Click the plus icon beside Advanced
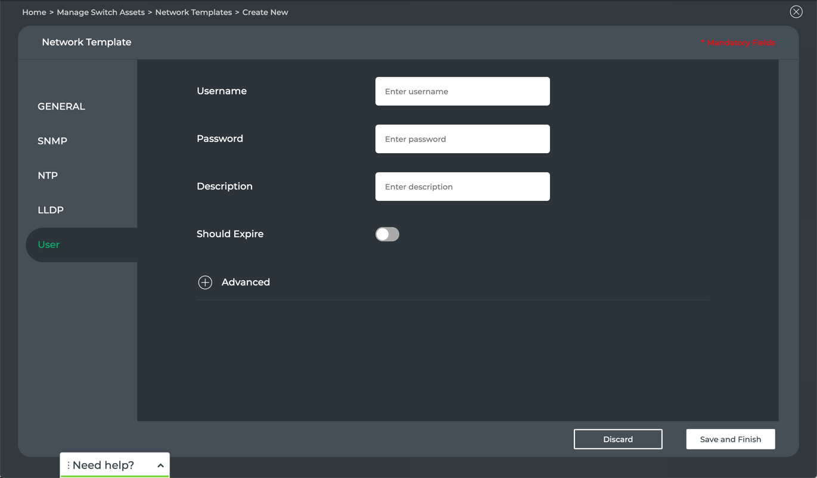The width and height of the screenshot is (817, 478). (205, 283)
